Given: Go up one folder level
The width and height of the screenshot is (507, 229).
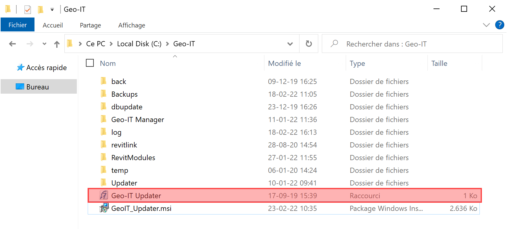Looking at the screenshot, I should pos(57,44).
